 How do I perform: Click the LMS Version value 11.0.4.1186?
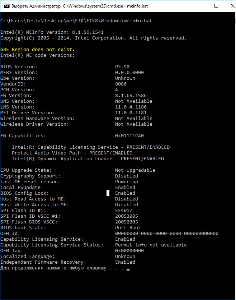(131, 107)
